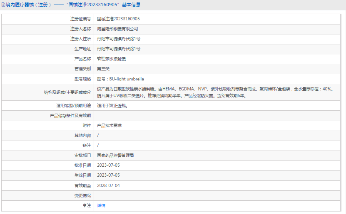Click registration number 国械注准20233160905 in table
Screen dimensions: 346x214
point(118,19)
